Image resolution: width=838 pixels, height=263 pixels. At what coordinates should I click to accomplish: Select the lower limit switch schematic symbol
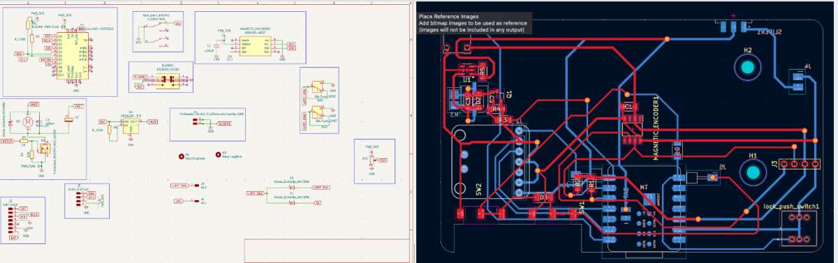(x=318, y=111)
